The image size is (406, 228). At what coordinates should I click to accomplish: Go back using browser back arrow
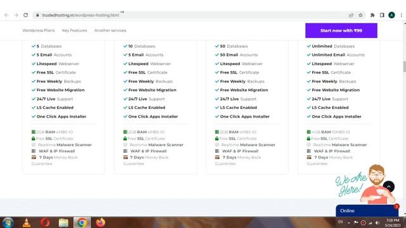6,15
